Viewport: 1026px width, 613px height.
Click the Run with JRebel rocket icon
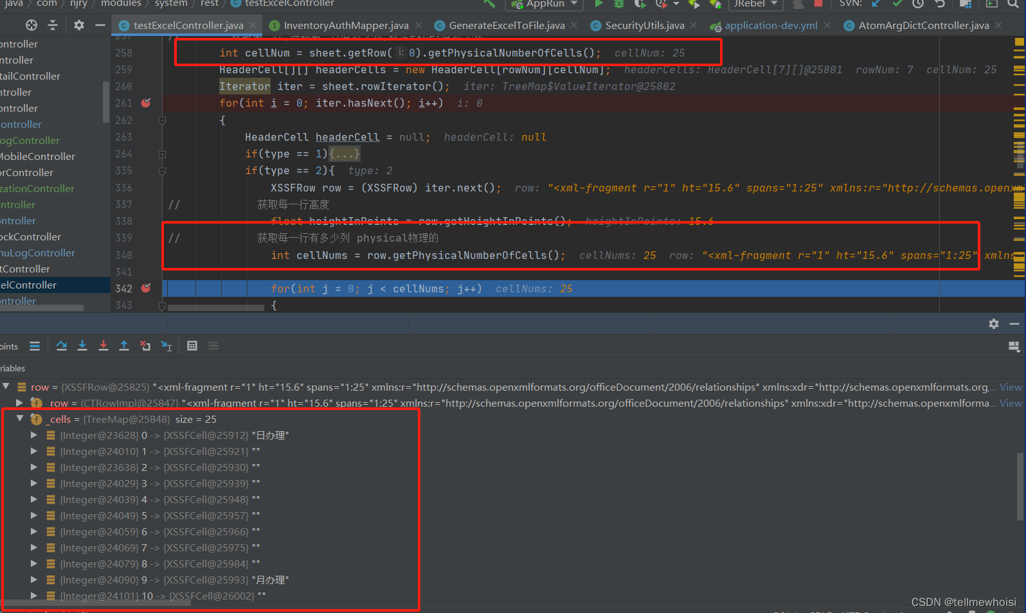(x=694, y=4)
